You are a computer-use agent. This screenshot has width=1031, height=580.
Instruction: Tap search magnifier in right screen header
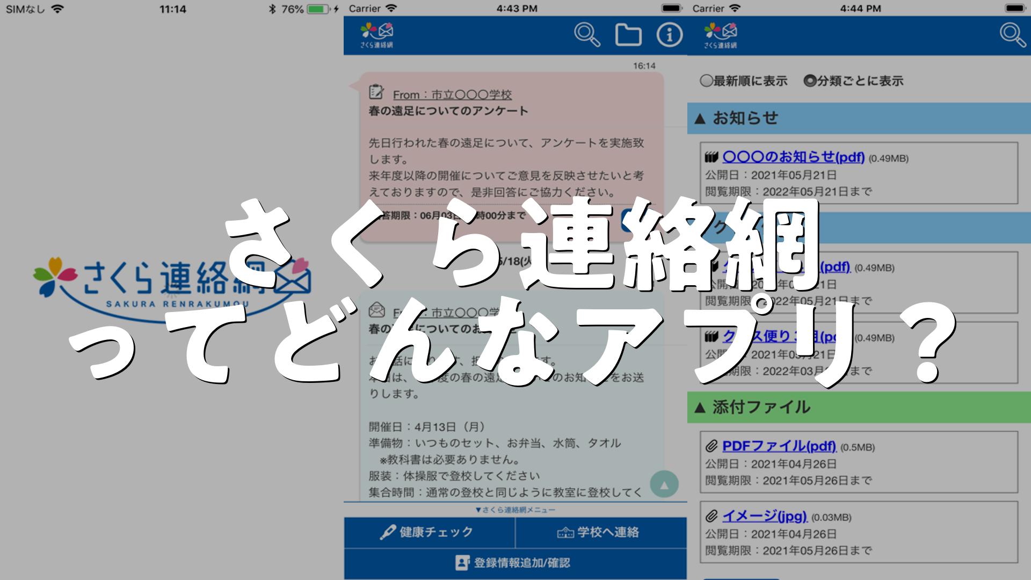1013,35
